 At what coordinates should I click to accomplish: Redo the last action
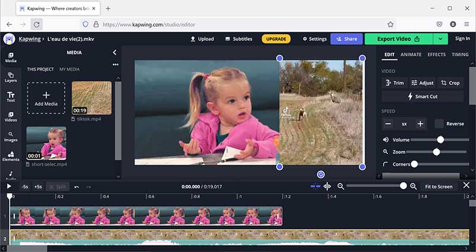click(88, 187)
